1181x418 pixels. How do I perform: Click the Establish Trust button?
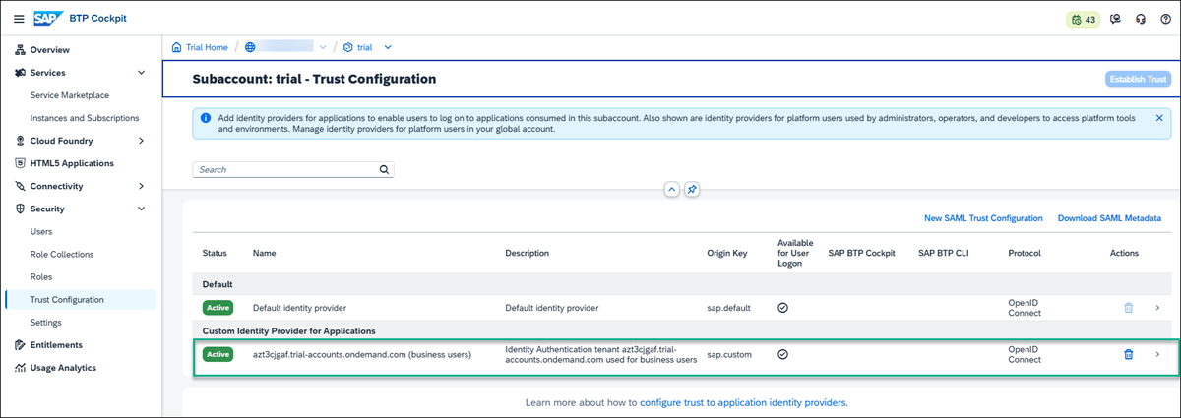coord(1138,79)
